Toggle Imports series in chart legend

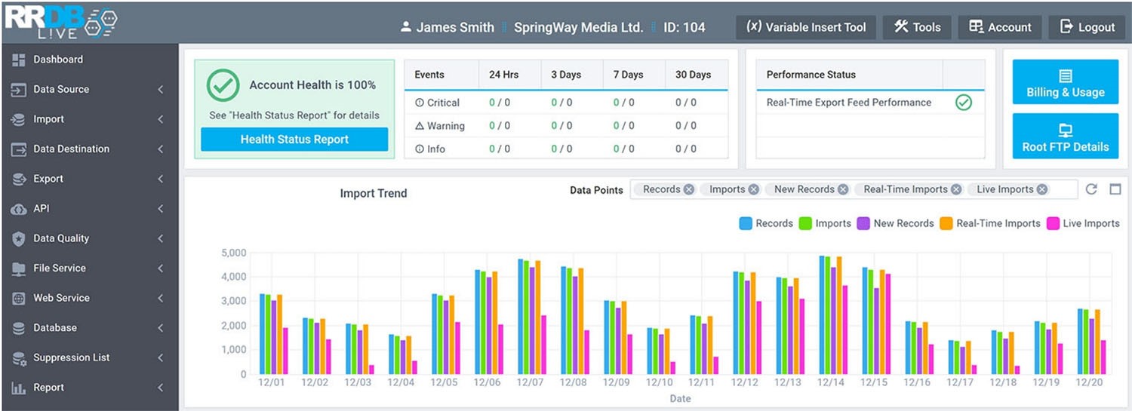click(x=825, y=223)
